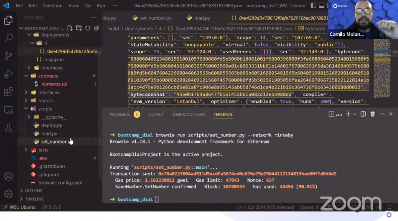Open the Search view icon
The height and width of the screenshot is (221, 398).
click(8, 38)
